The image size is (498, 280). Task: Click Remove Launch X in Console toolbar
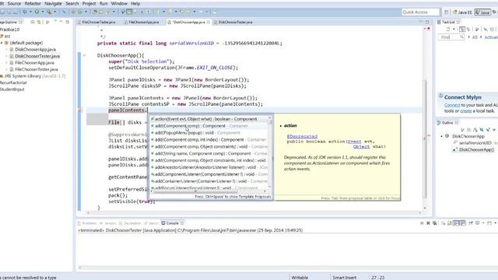[x=428, y=223]
